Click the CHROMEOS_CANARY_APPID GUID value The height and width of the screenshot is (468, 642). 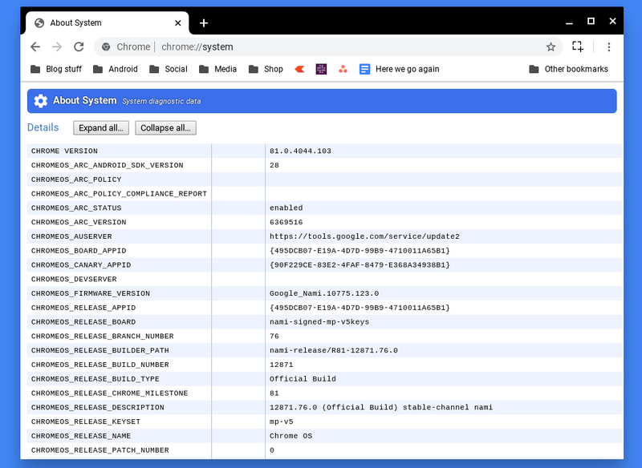(360, 265)
